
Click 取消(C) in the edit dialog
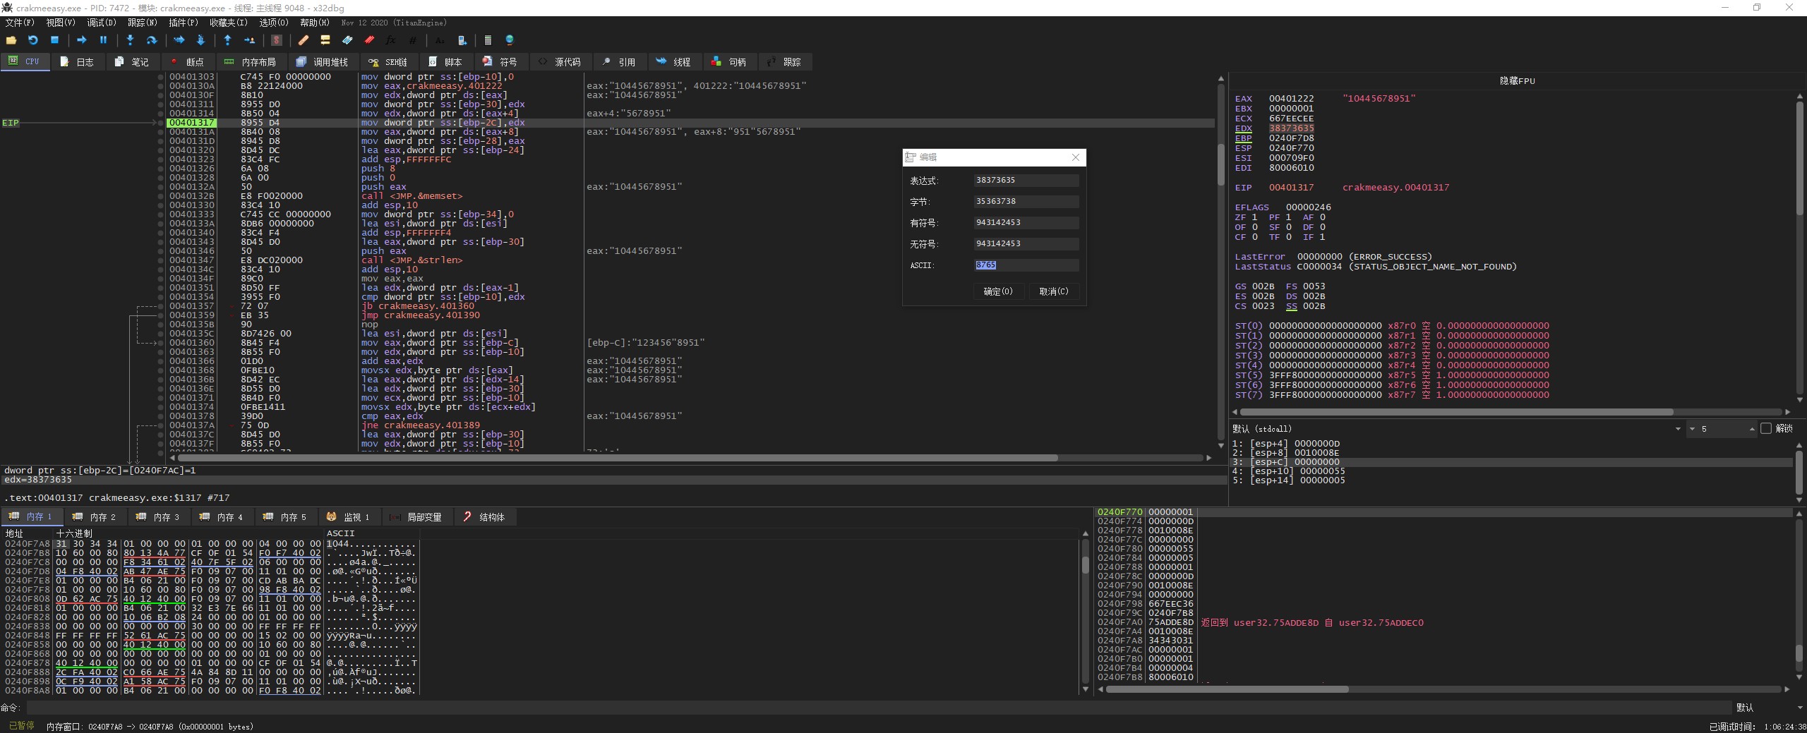coord(1053,291)
